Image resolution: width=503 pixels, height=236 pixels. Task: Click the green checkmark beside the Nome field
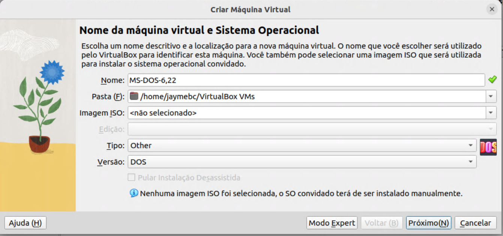pos(492,80)
